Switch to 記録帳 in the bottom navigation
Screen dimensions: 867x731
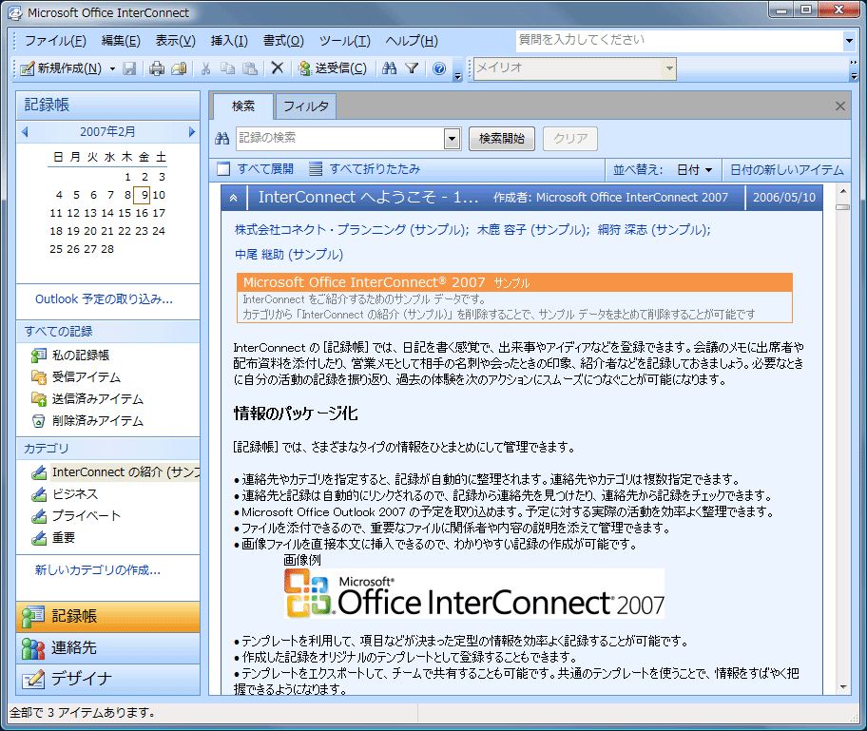[107, 616]
